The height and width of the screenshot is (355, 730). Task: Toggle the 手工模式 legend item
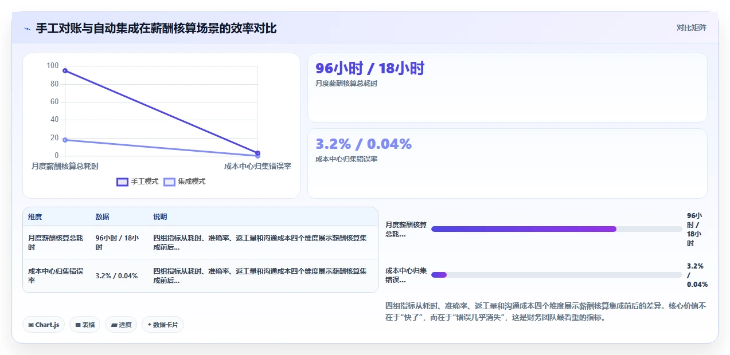pos(137,182)
